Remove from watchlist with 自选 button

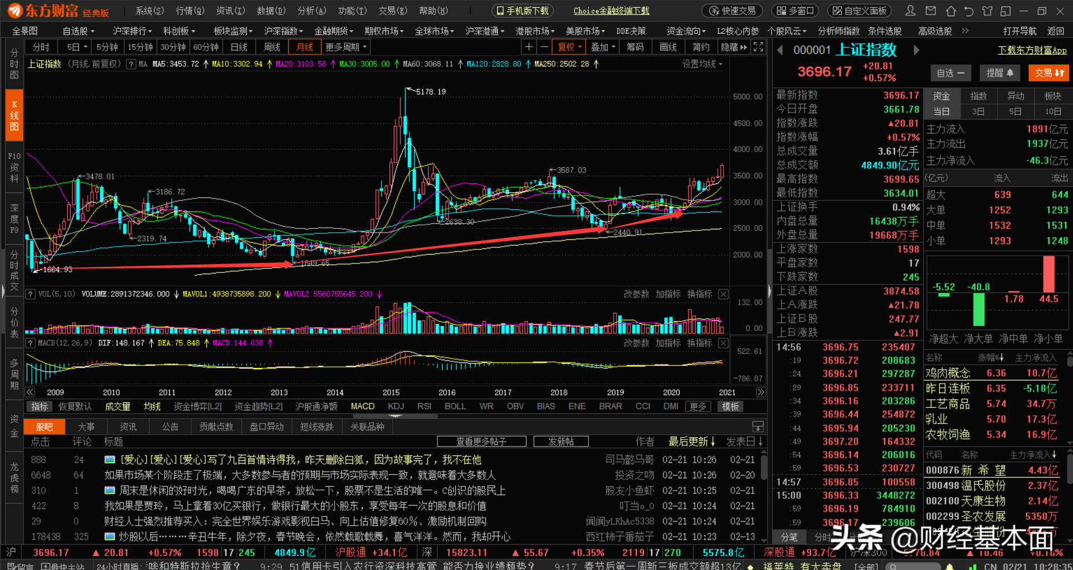point(950,73)
